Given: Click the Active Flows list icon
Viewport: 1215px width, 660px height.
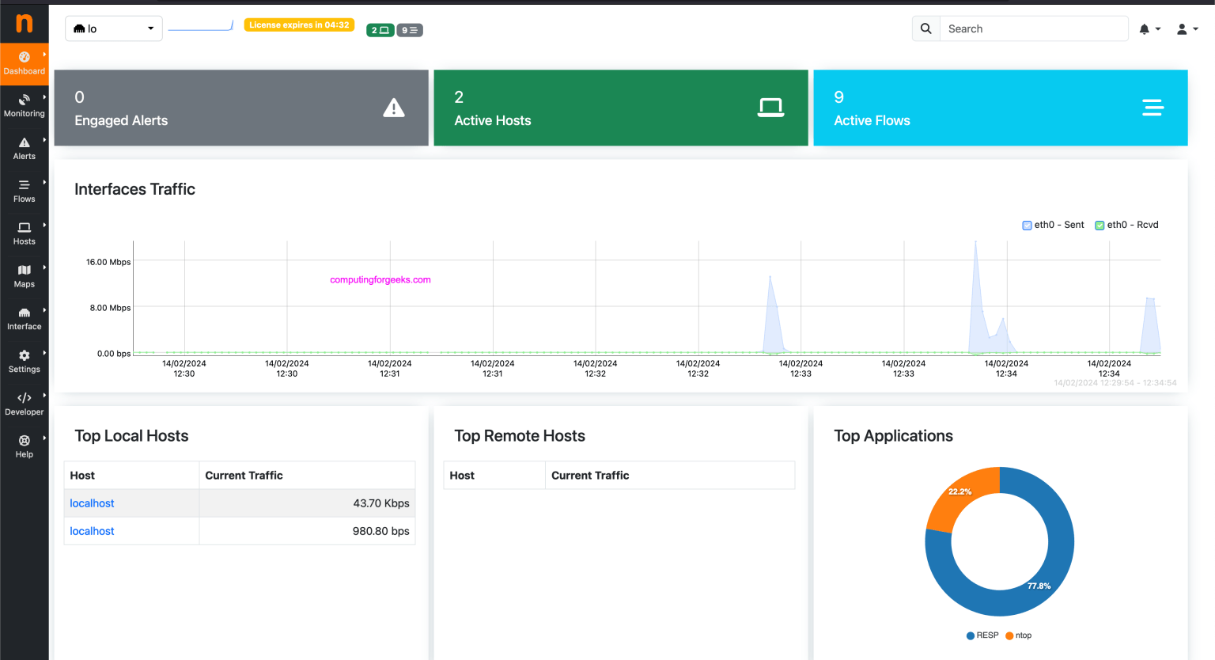Looking at the screenshot, I should pyautogui.click(x=1152, y=108).
